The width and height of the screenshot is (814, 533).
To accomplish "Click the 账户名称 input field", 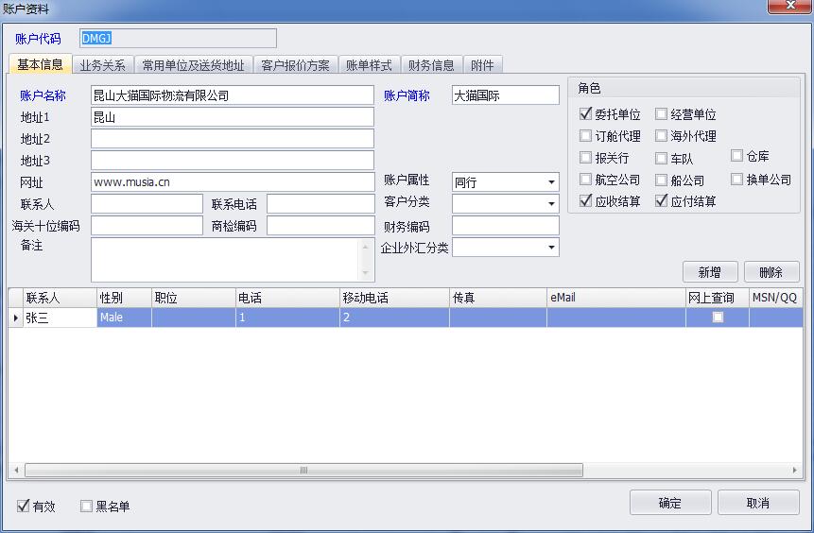I will coord(232,95).
